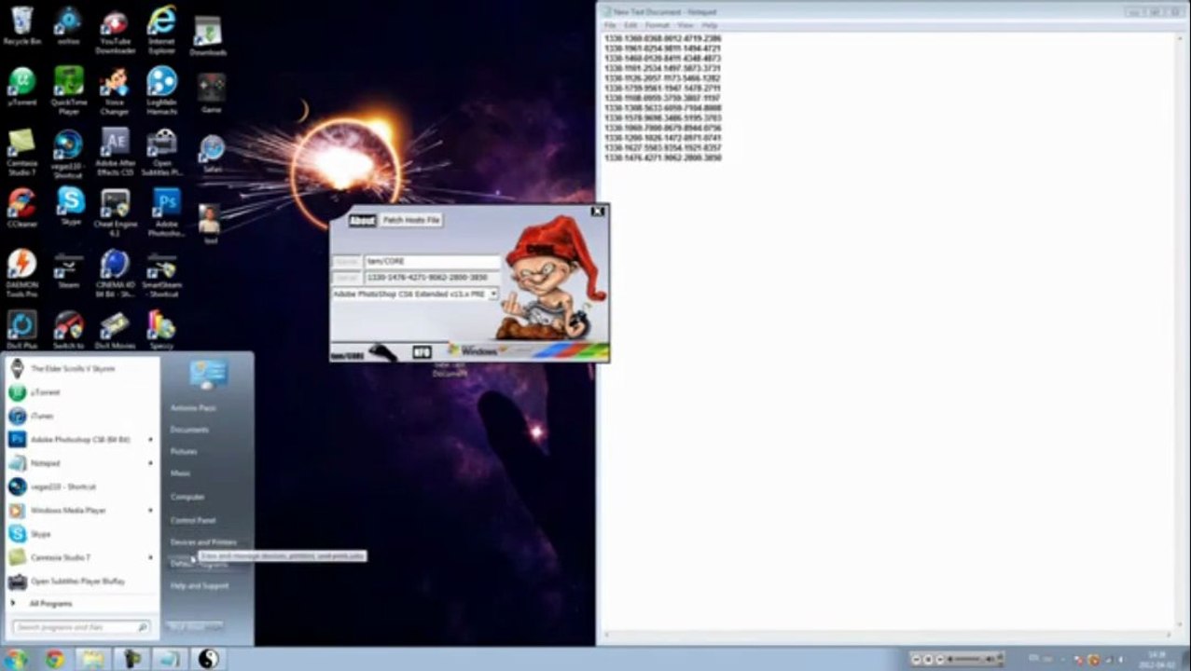Open Computer from the Start menu
The image size is (1191, 671).
click(187, 497)
